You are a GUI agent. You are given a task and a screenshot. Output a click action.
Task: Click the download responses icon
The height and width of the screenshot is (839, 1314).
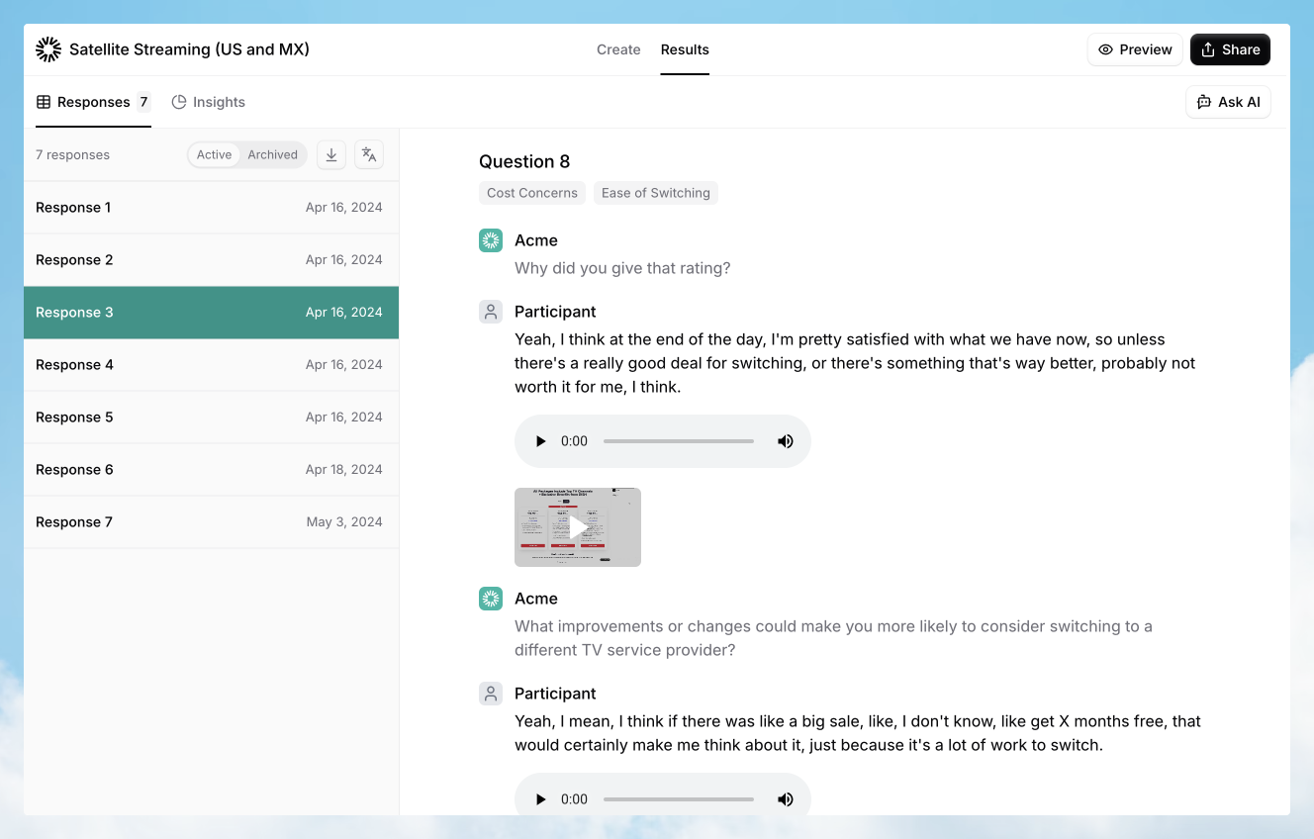pyautogui.click(x=330, y=154)
